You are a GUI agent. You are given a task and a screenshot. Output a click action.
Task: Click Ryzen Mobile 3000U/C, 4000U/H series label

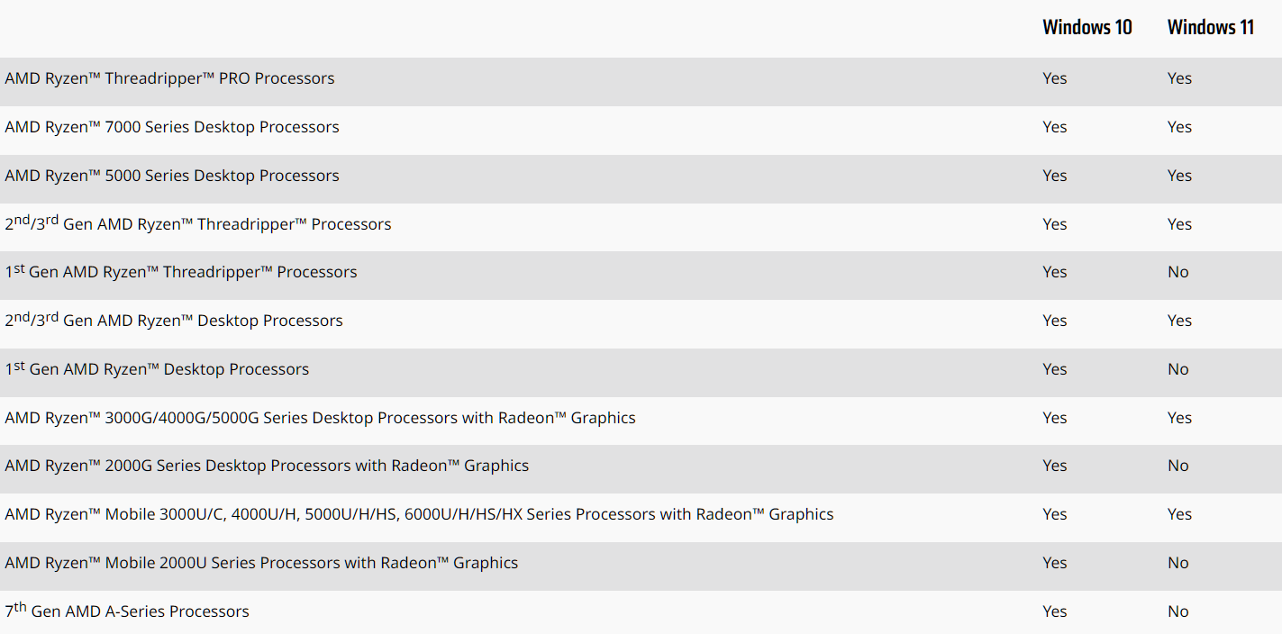pos(419,514)
